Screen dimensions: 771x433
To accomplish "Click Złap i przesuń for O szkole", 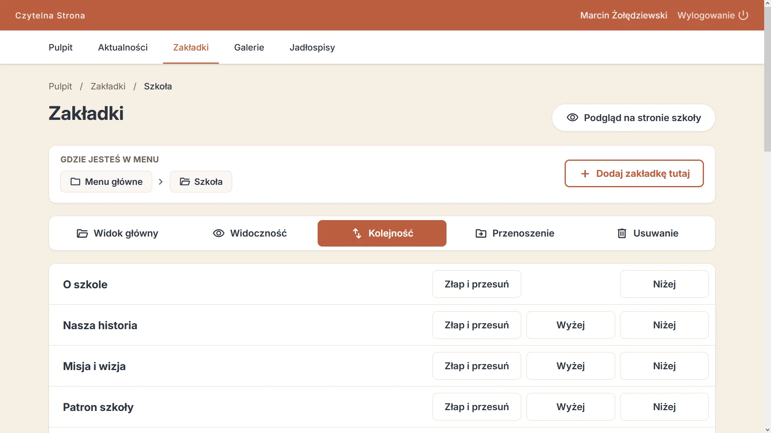I will [x=477, y=284].
